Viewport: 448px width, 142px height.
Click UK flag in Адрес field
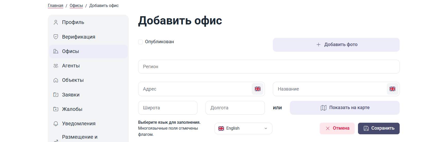[x=257, y=89]
